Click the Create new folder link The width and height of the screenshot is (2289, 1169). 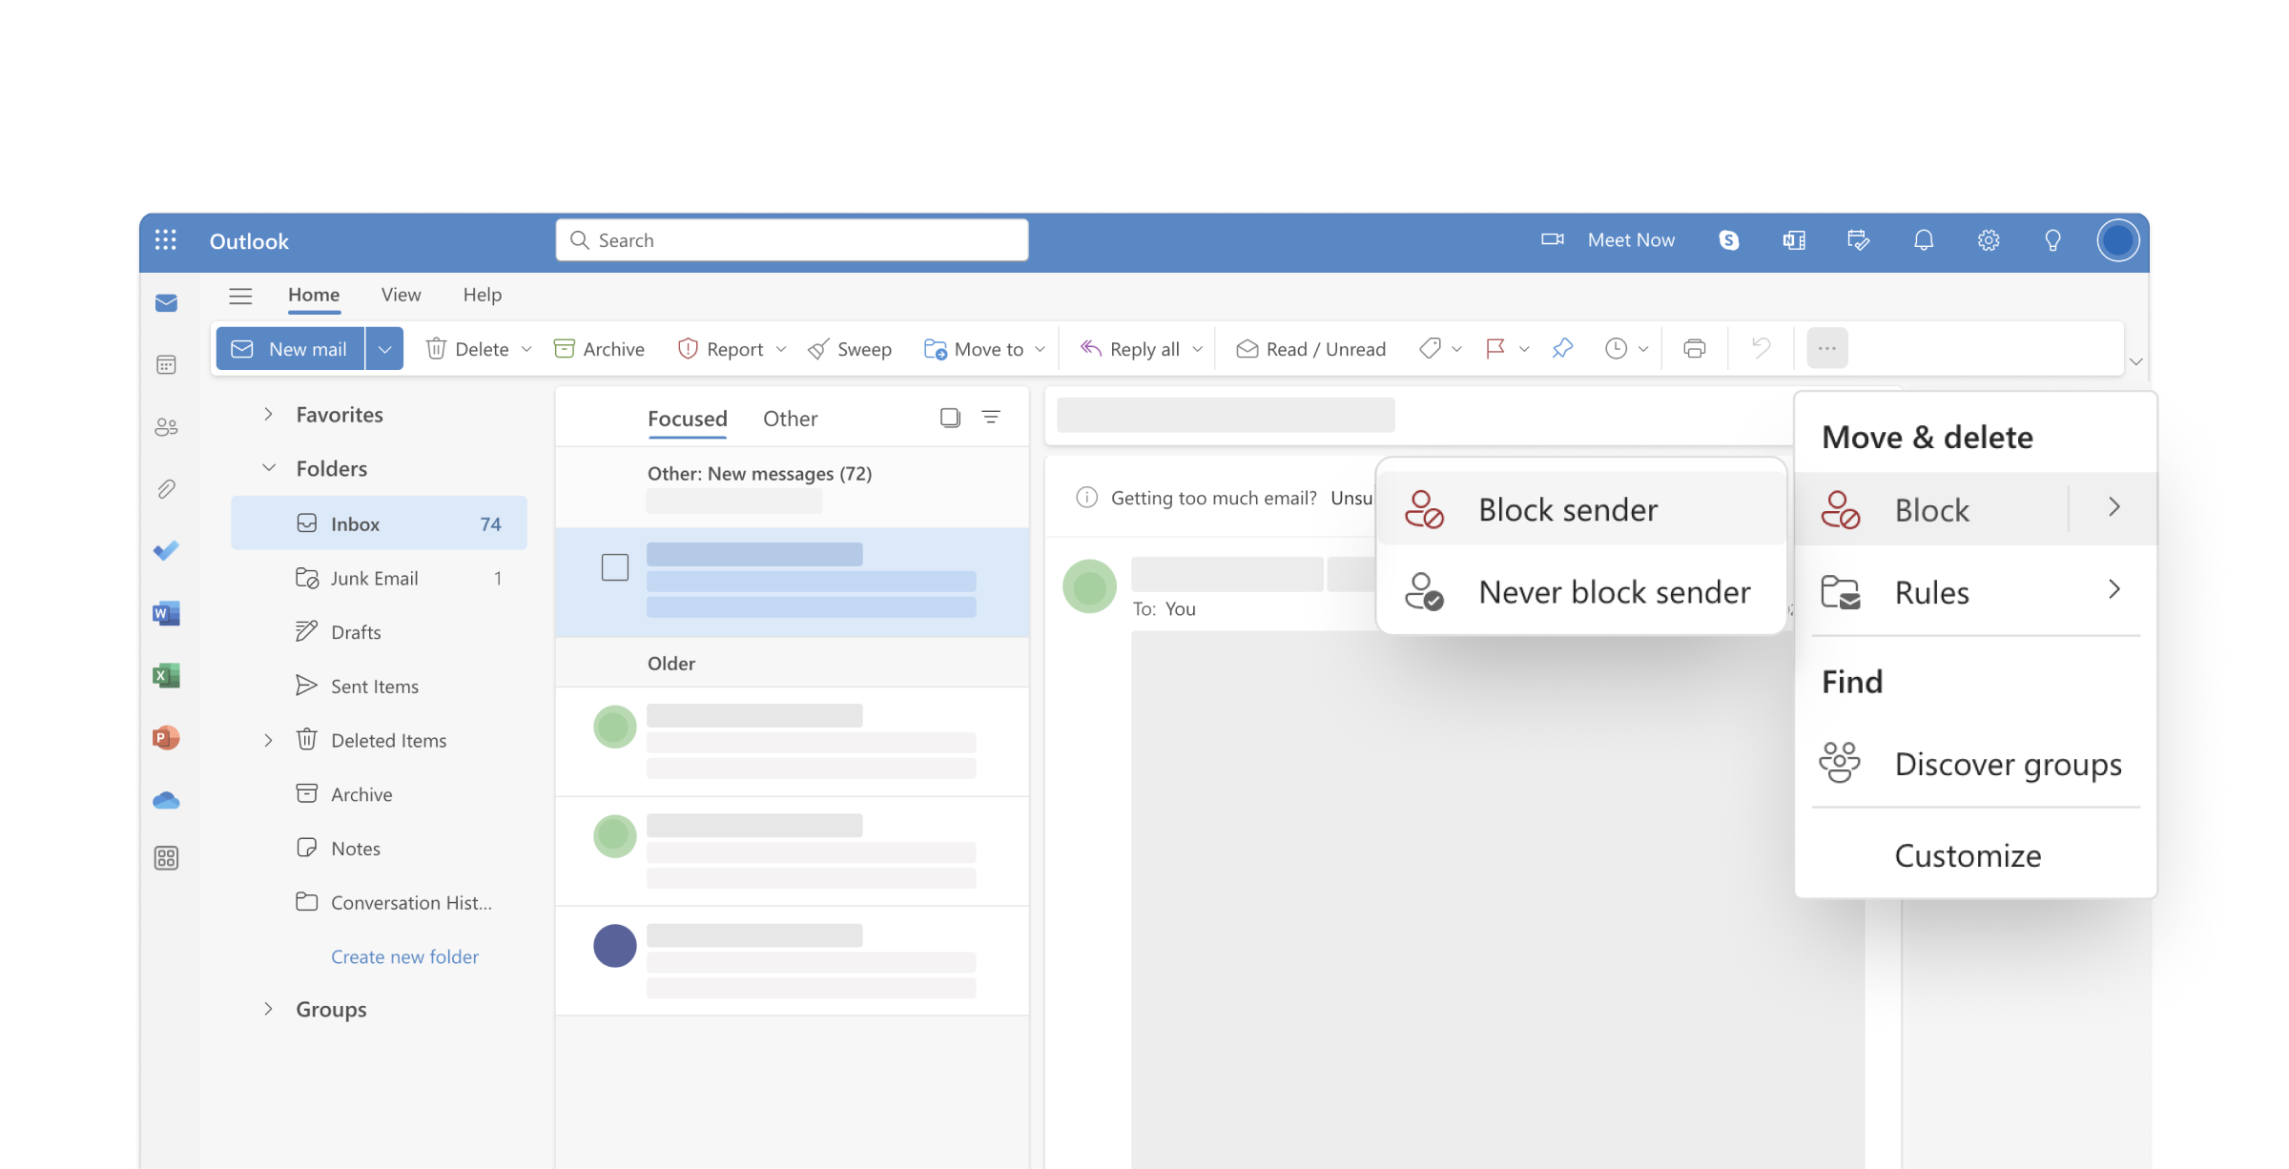(x=404, y=956)
